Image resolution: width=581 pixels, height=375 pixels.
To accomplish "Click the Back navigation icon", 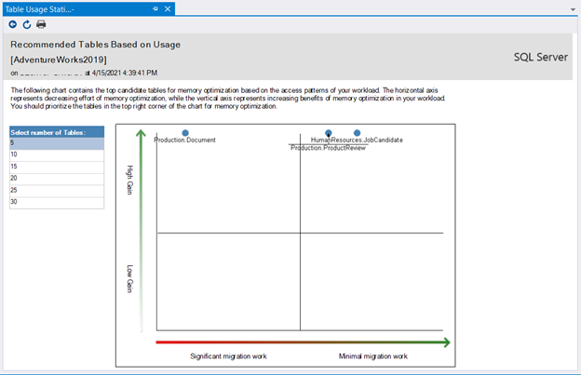I will click(13, 24).
